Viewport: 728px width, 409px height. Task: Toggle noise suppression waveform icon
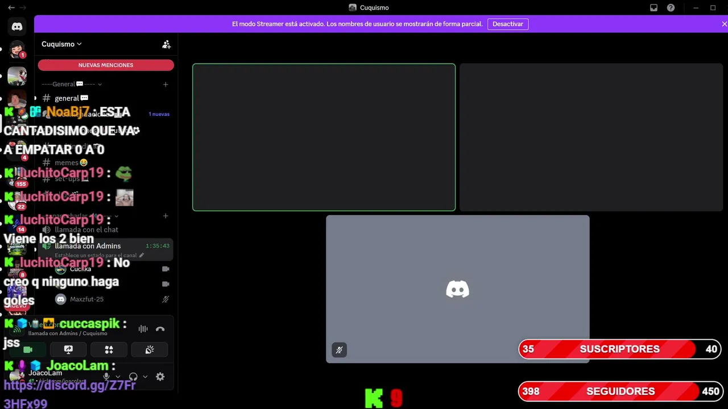(x=143, y=328)
